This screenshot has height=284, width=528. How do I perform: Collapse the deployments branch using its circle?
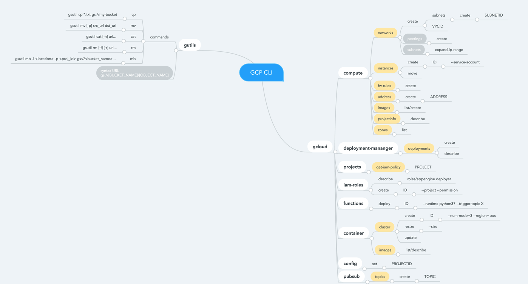(437, 153)
